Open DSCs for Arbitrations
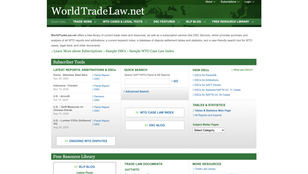The height and width of the screenshot is (174, 308). (206, 80)
